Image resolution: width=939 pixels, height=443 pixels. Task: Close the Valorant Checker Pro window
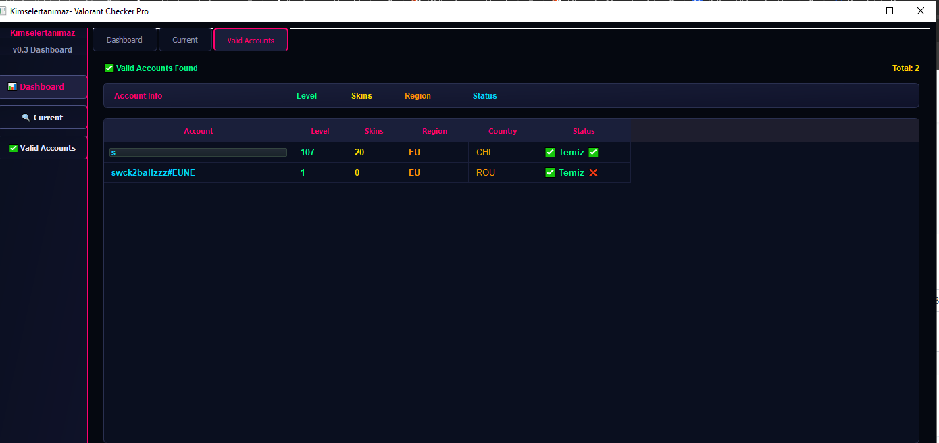[x=921, y=11]
